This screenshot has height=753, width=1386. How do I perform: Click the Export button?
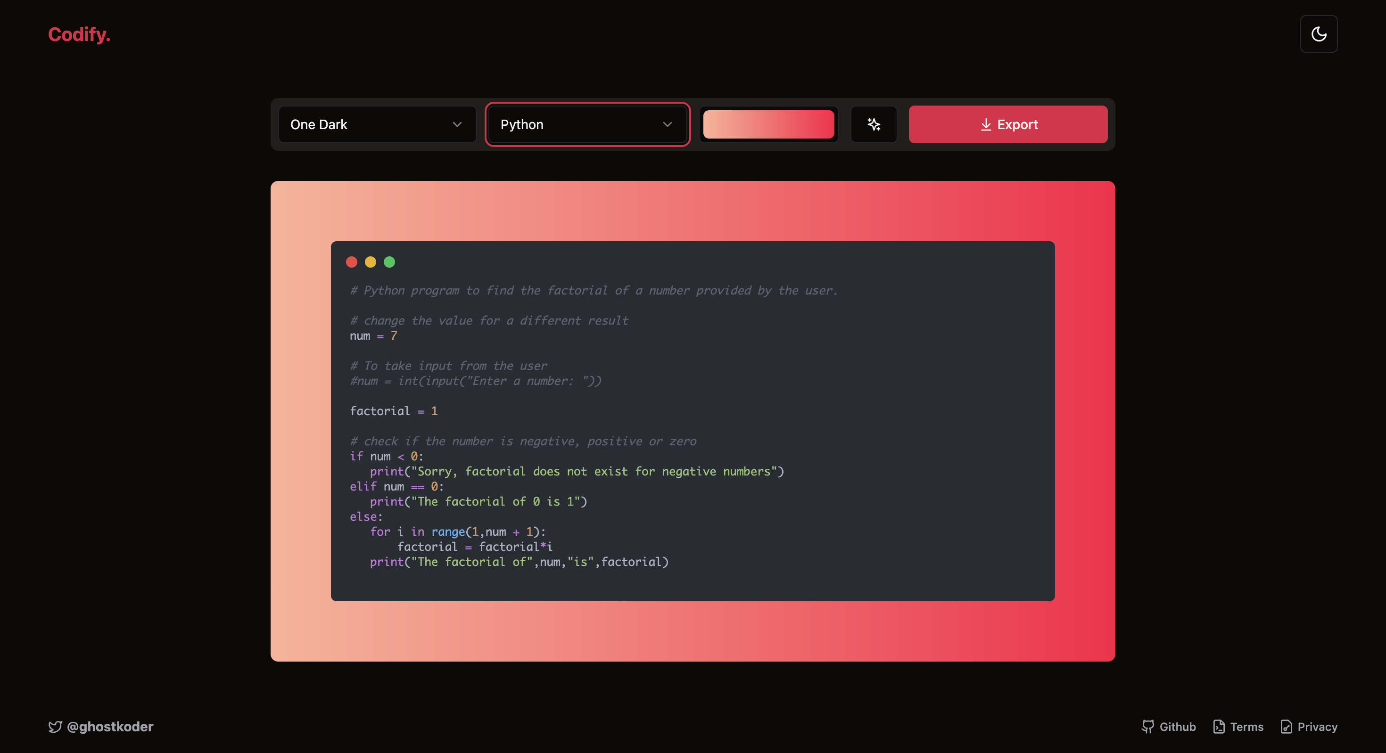(x=1008, y=124)
